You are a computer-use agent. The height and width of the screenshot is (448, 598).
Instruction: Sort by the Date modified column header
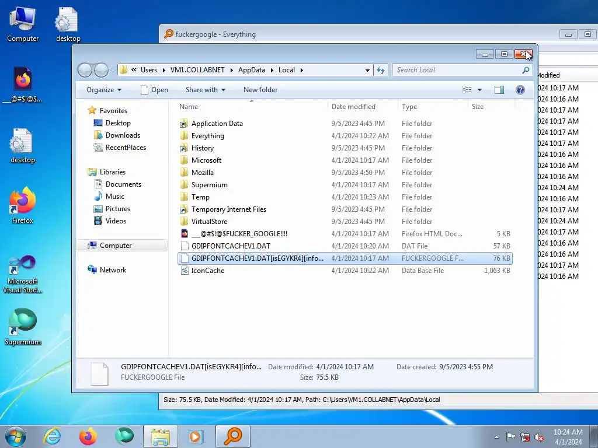click(362, 107)
